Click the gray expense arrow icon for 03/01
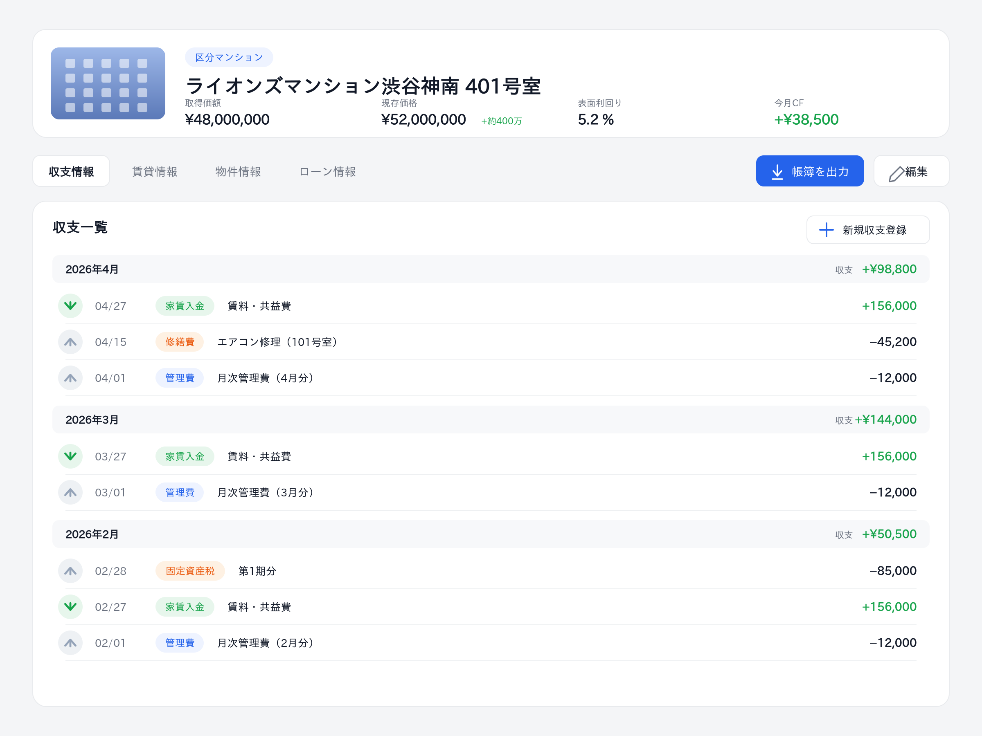 pos(70,492)
